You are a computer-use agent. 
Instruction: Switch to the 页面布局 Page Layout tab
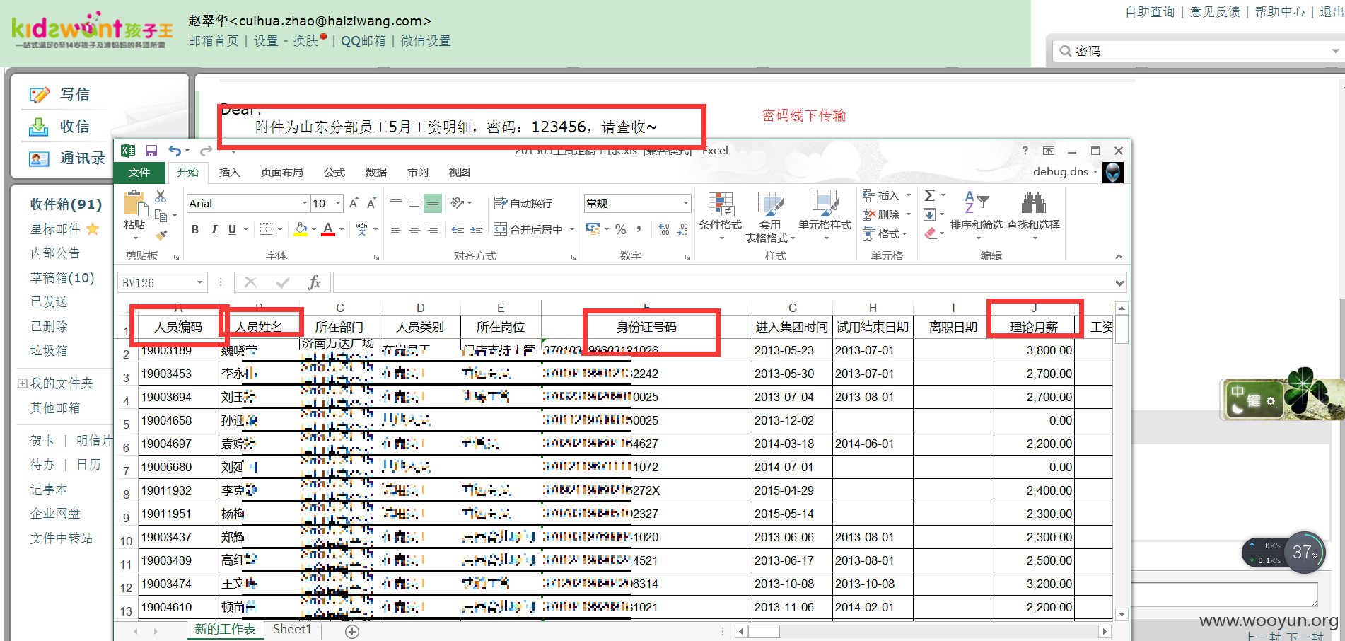(281, 172)
